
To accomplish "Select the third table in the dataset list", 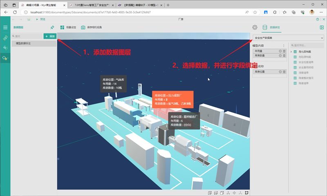I will [x=303, y=62].
